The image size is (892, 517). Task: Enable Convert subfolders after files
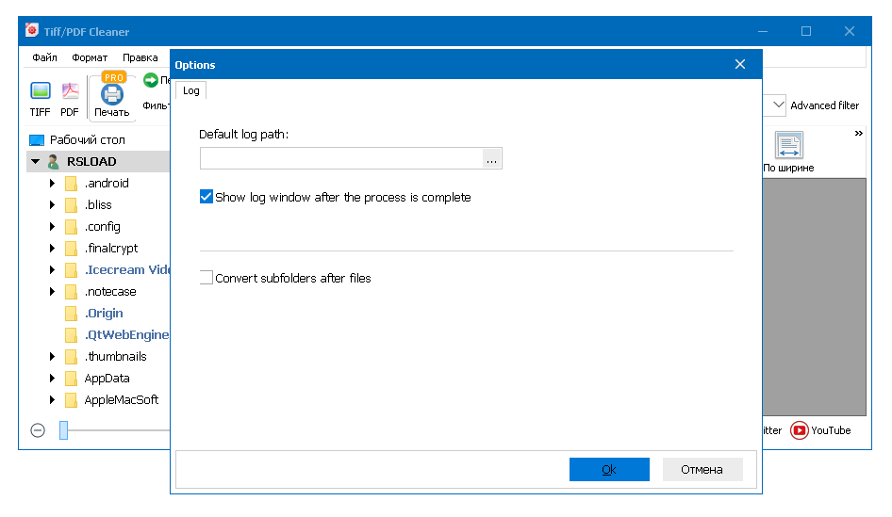tap(206, 278)
